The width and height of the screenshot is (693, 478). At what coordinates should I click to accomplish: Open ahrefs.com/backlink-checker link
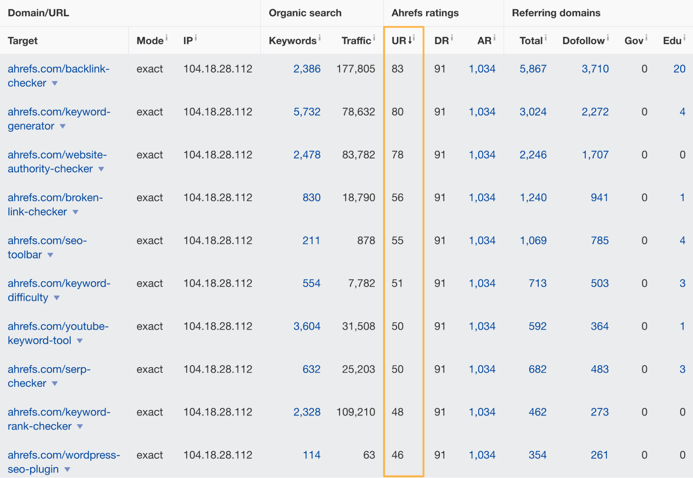coord(58,76)
